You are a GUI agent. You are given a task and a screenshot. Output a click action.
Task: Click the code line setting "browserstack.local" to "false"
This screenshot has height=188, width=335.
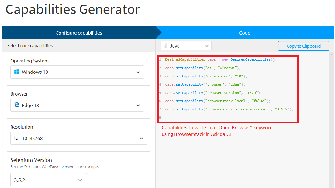point(218,101)
